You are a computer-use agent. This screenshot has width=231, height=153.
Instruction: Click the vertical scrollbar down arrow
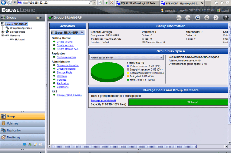coord(230,143)
